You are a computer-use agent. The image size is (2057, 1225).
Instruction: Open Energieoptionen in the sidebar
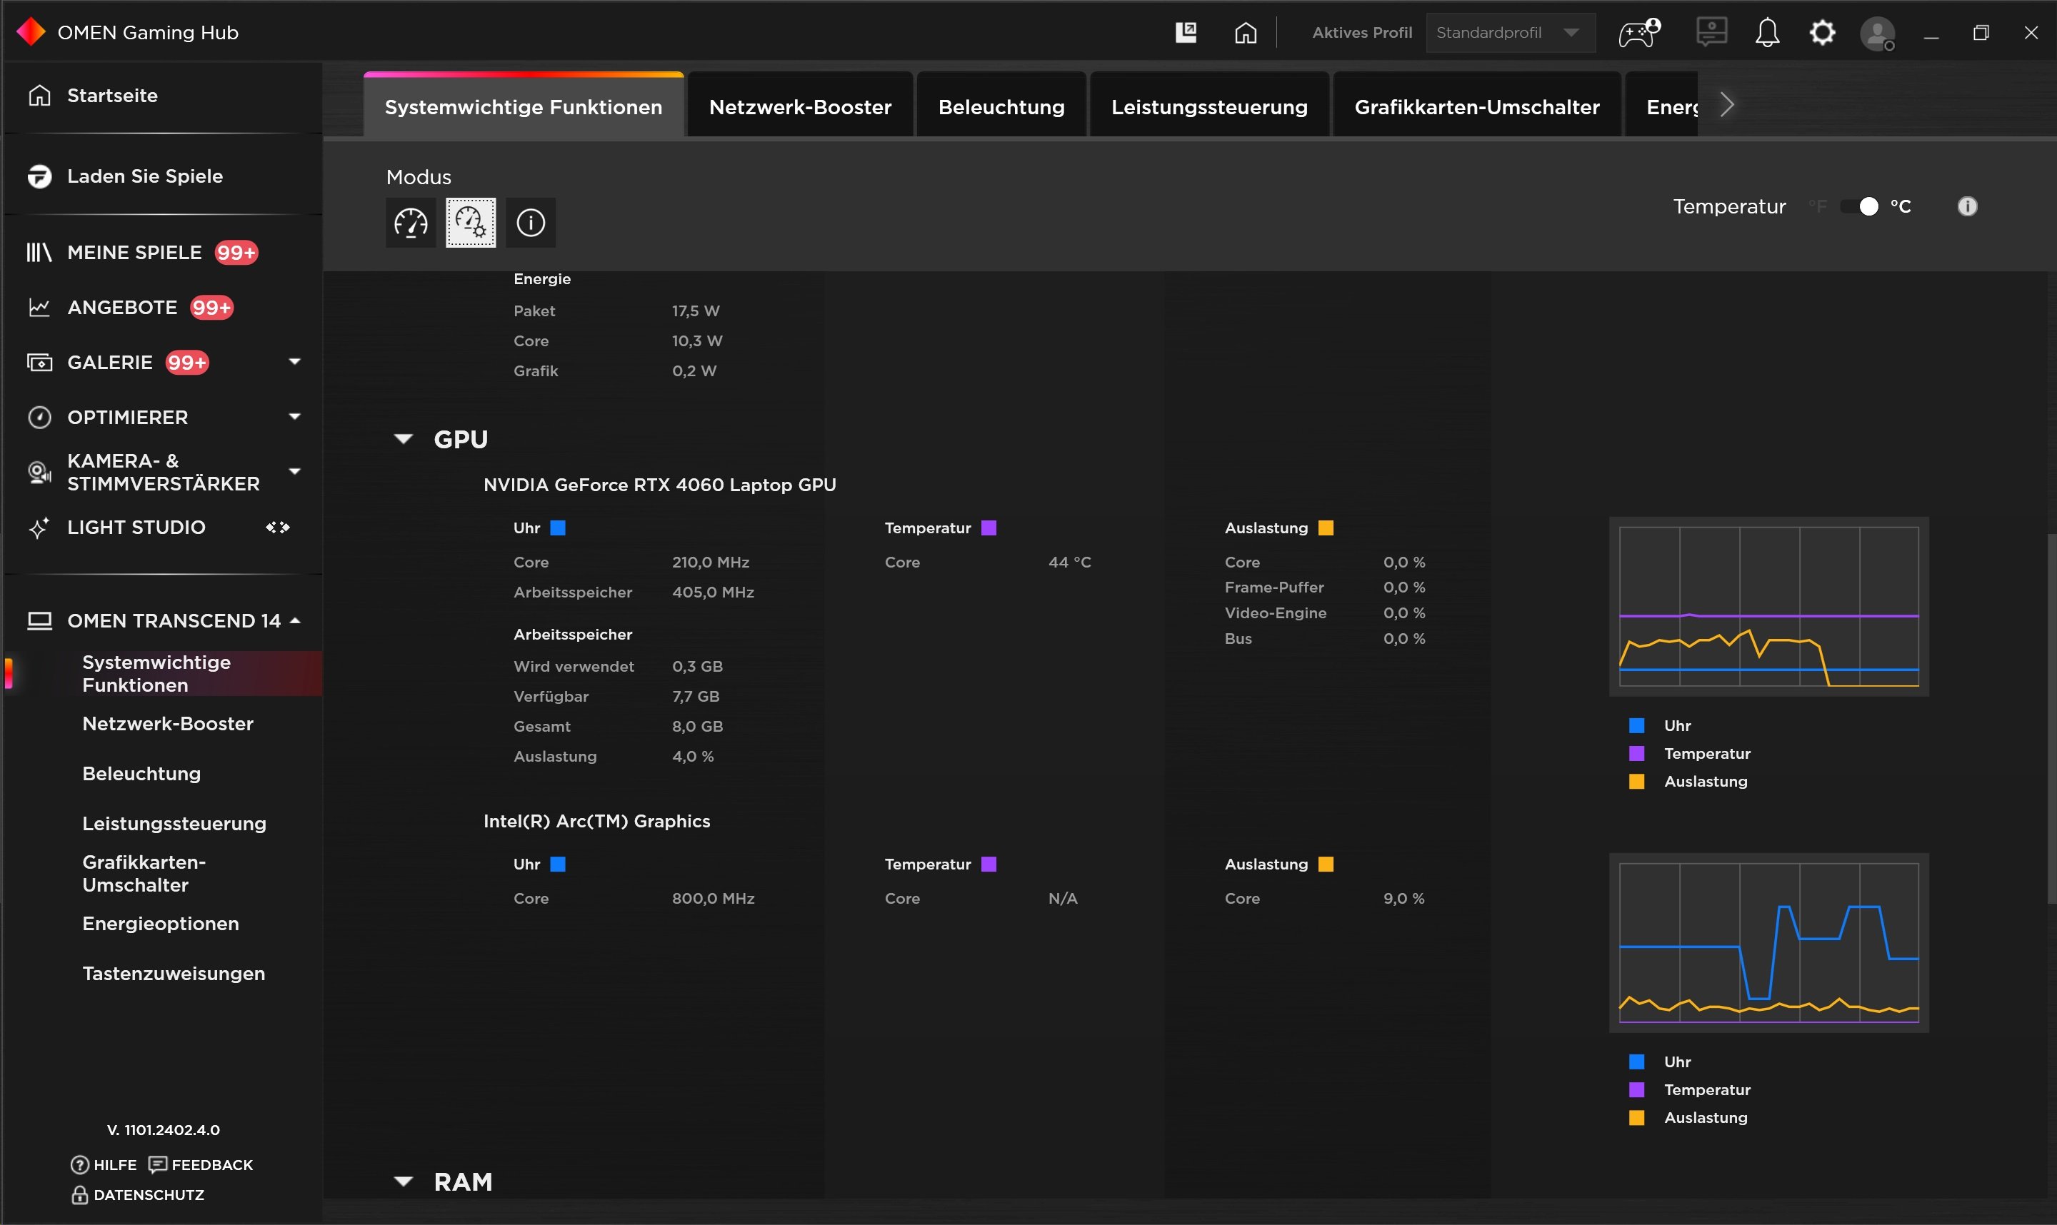click(160, 923)
